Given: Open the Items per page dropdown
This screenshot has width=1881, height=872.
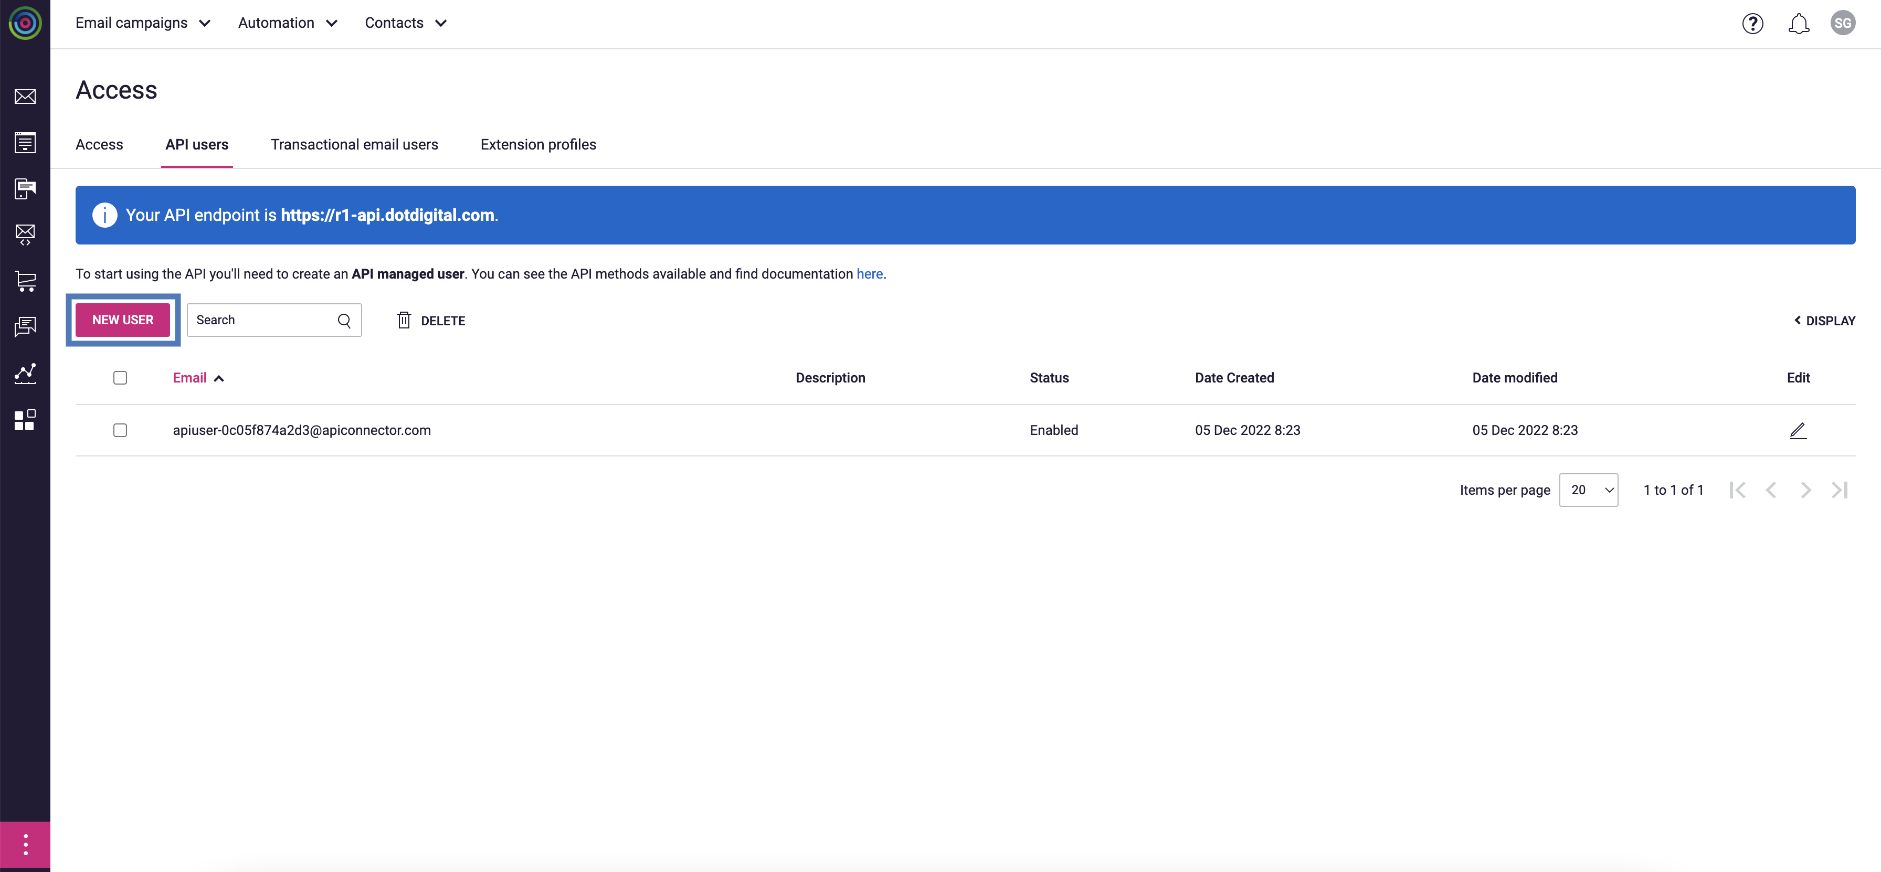Looking at the screenshot, I should [x=1588, y=491].
